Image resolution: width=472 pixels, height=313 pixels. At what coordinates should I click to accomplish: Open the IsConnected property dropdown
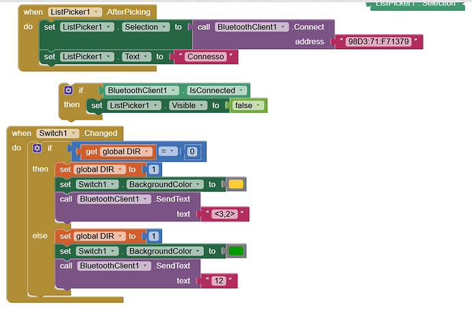point(240,90)
